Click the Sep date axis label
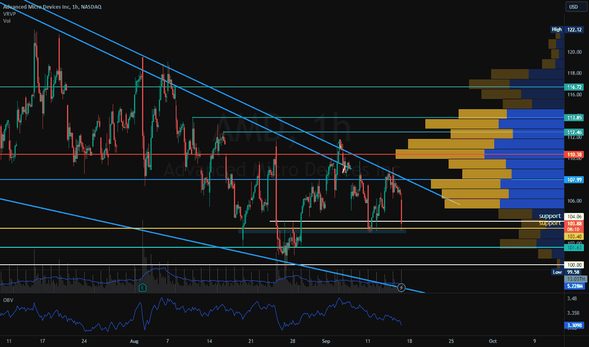This screenshot has width=589, height=347. pos(325,341)
